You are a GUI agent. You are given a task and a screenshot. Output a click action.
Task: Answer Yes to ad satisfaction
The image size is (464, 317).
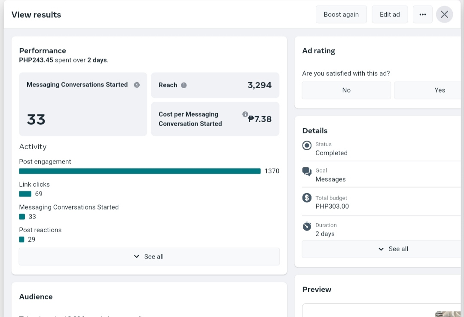[x=430, y=90]
